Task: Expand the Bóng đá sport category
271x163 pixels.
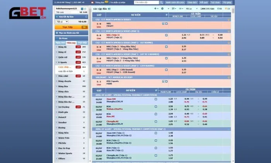Action: [71, 47]
